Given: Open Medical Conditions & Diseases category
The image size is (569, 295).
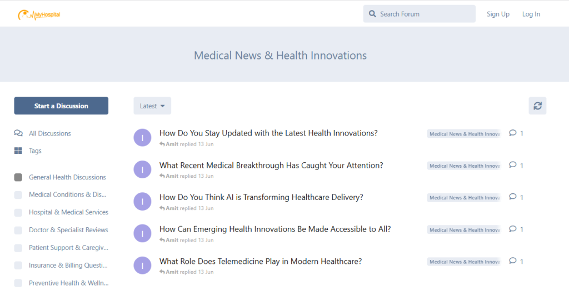Looking at the screenshot, I should tap(67, 194).
